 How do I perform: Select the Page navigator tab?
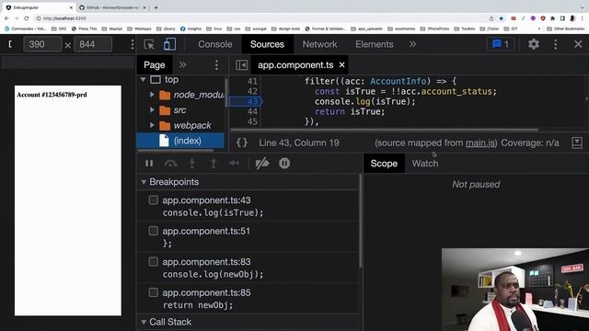point(154,65)
